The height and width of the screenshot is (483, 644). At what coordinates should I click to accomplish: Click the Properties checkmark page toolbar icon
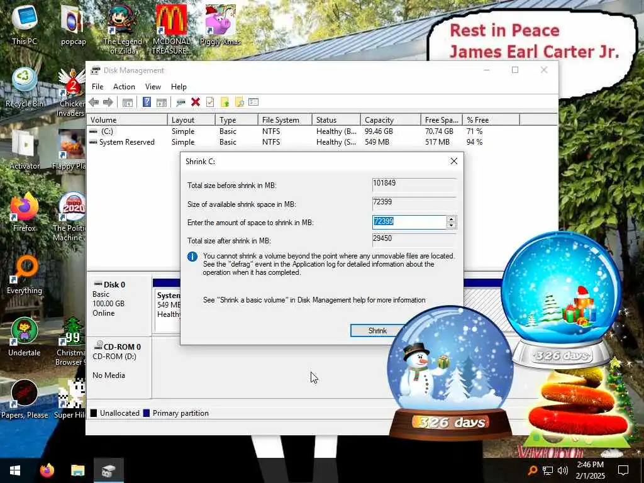[x=210, y=103]
